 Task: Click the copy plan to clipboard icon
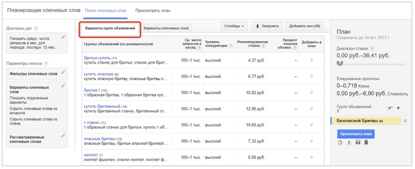pos(340,142)
